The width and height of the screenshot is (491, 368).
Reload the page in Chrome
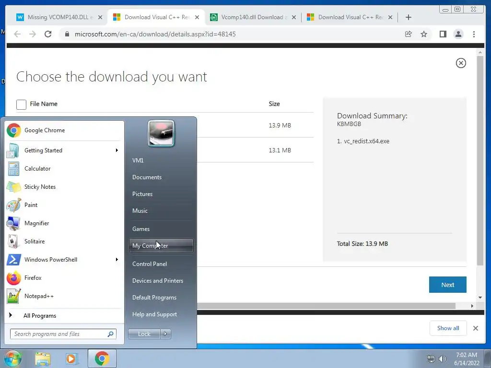coord(48,34)
